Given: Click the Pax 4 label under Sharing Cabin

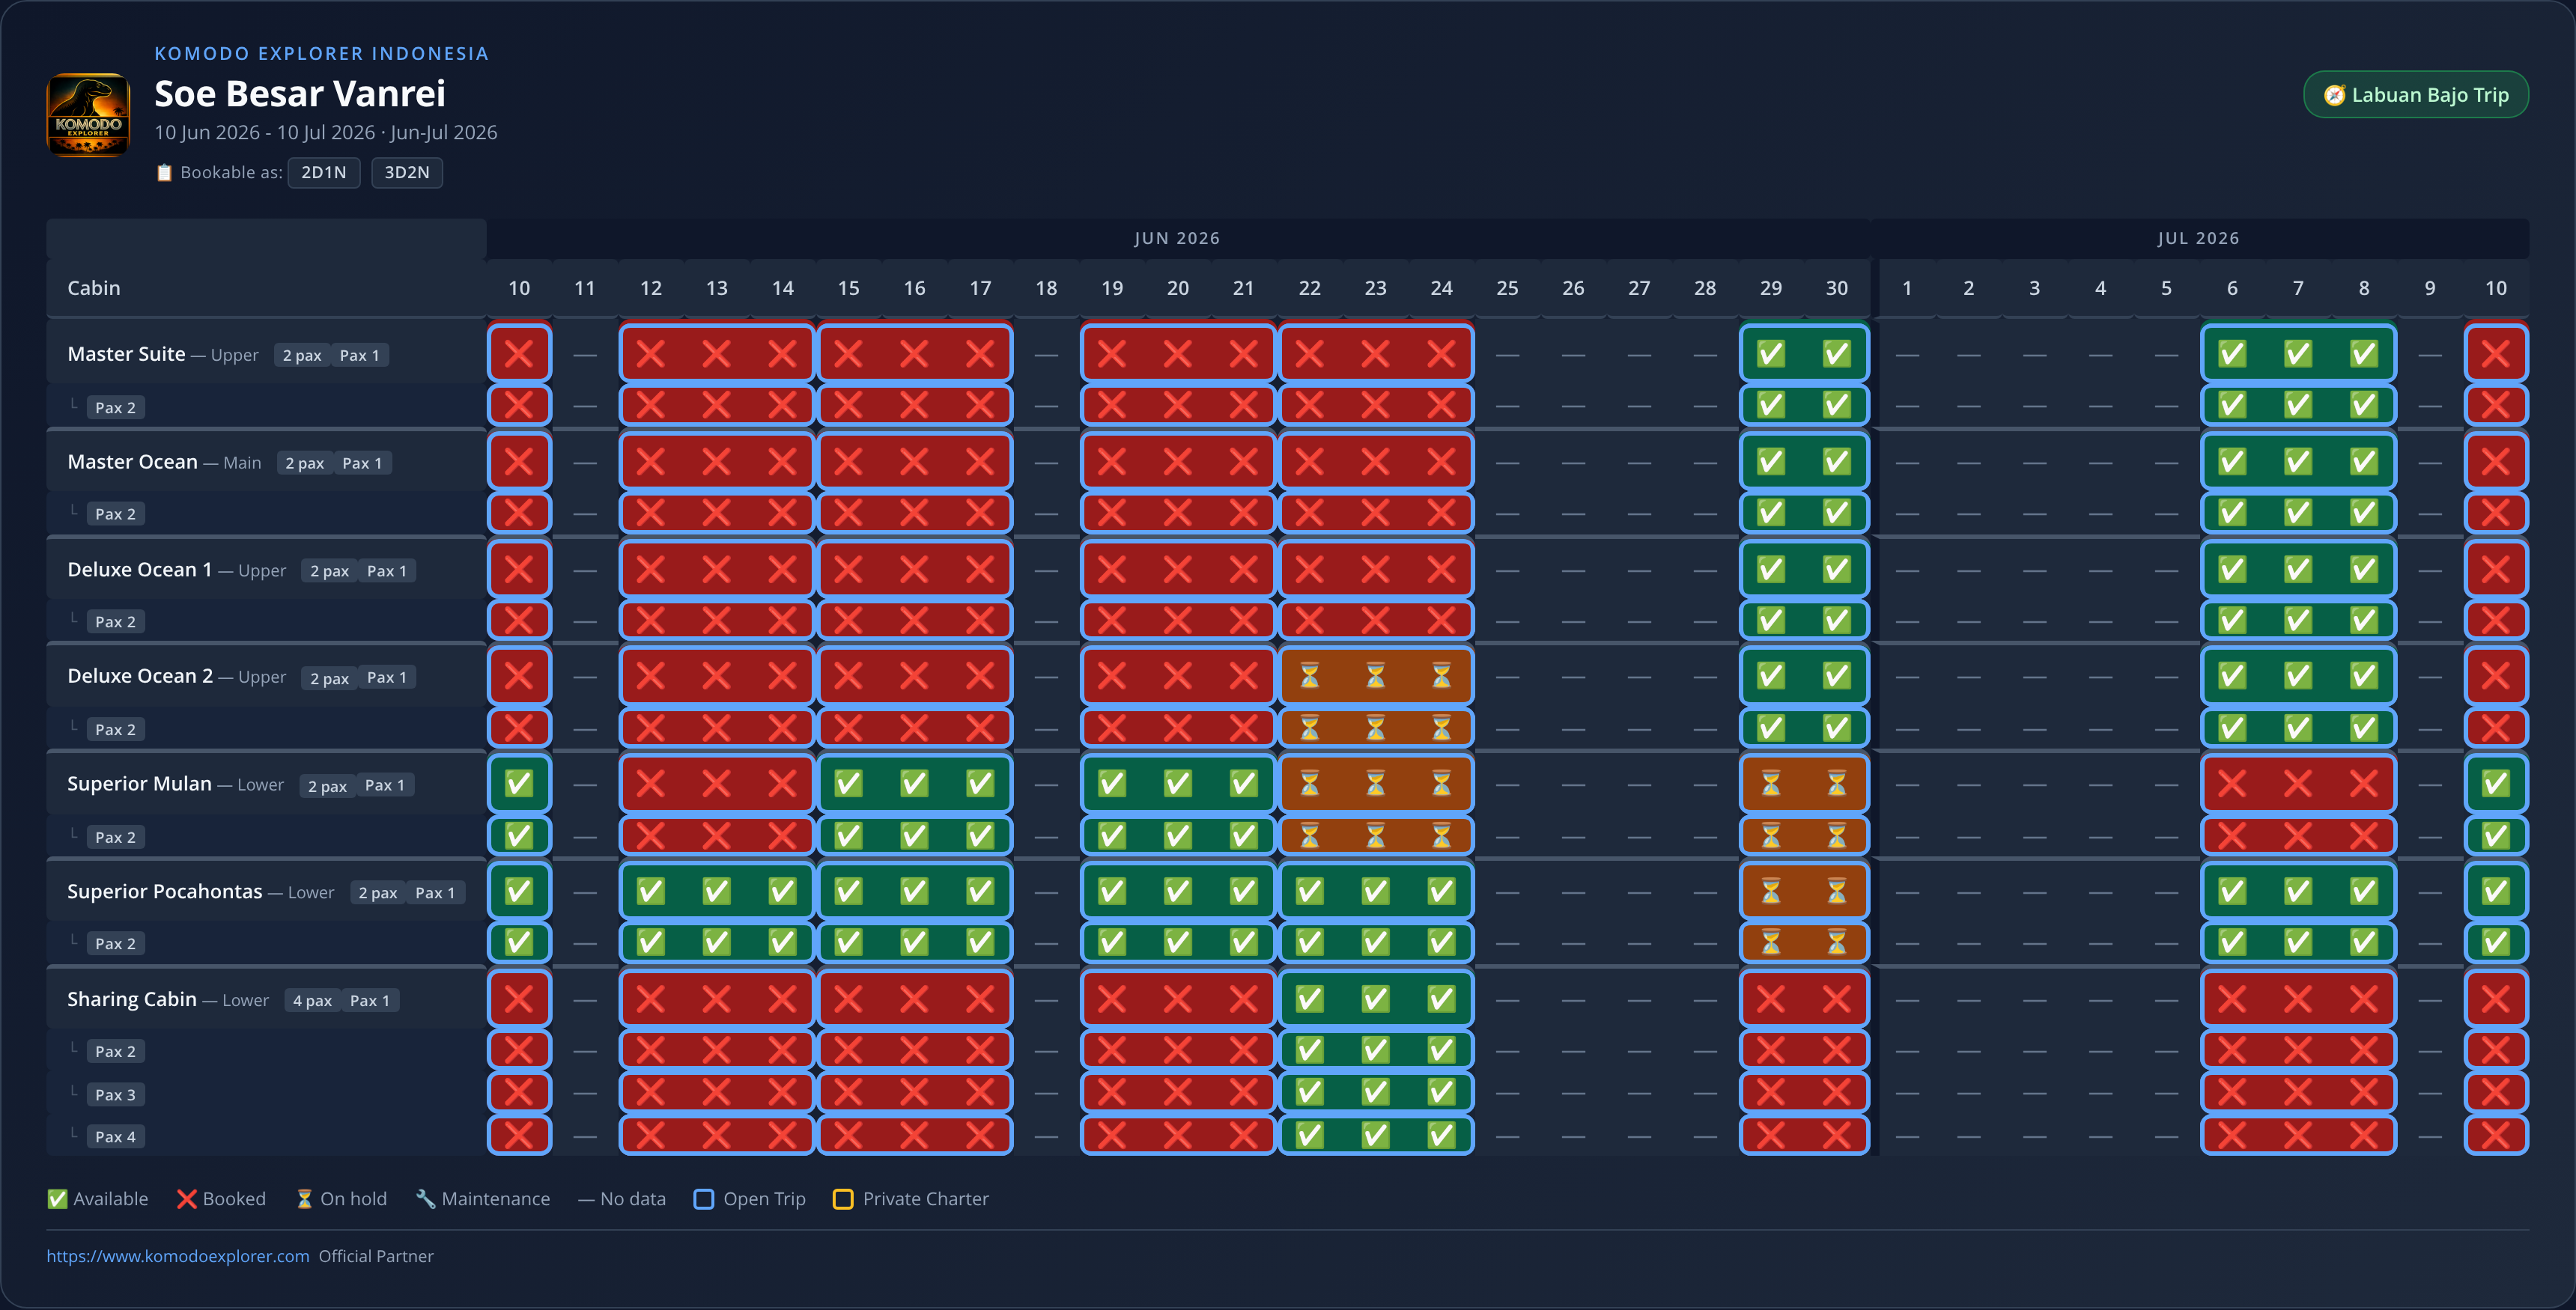Looking at the screenshot, I should click(x=115, y=1137).
